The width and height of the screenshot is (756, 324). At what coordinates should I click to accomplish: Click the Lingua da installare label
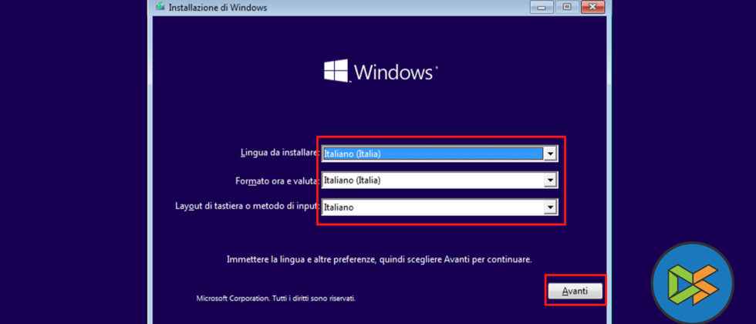(279, 153)
